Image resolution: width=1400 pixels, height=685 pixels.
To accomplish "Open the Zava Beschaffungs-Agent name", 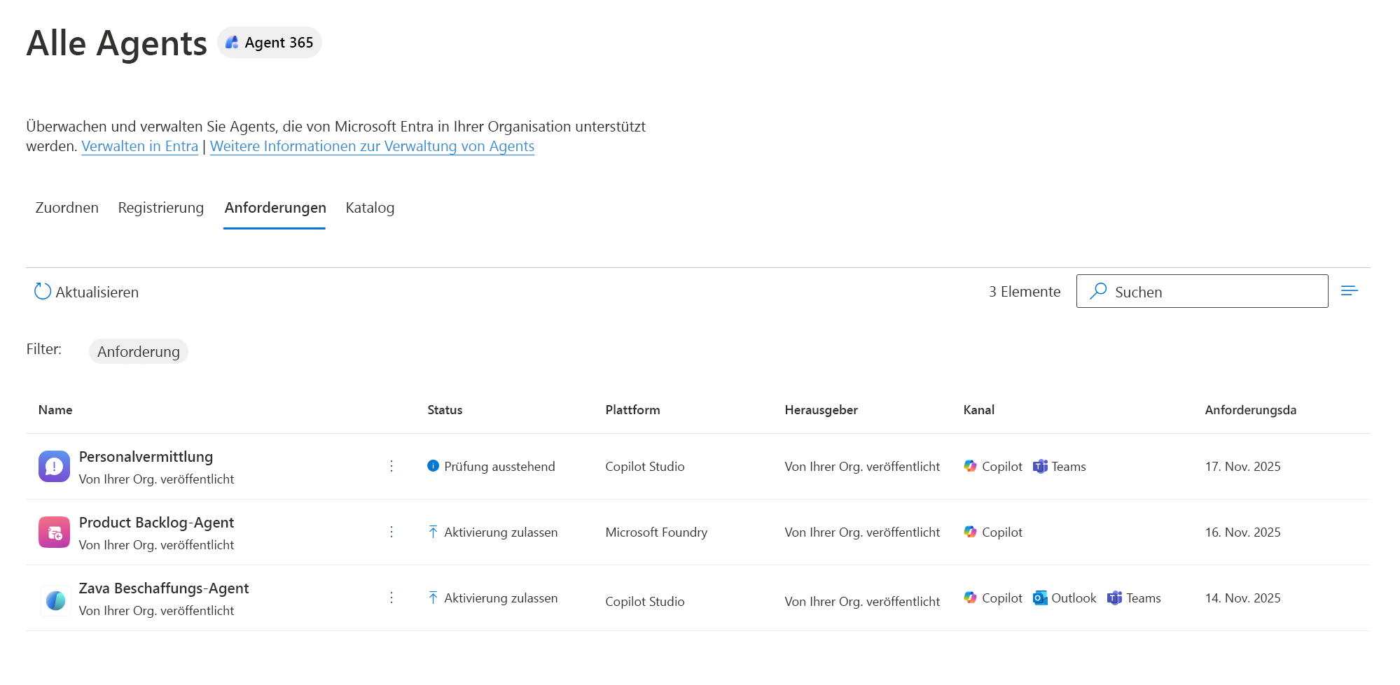I will coord(164,588).
